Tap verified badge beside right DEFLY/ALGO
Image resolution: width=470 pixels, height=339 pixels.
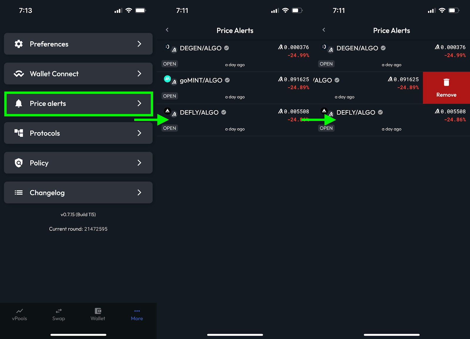click(380, 112)
